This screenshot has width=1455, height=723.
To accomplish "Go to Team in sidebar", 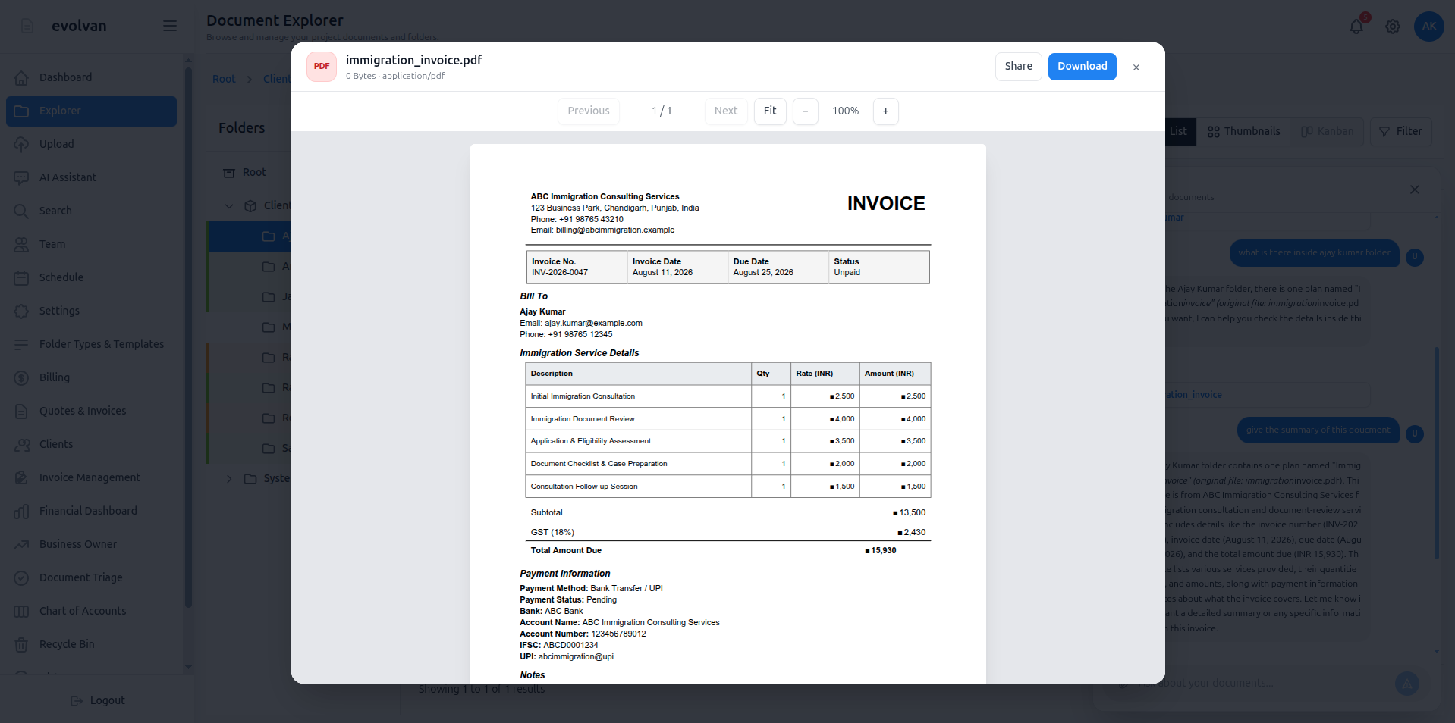I will coord(91,244).
